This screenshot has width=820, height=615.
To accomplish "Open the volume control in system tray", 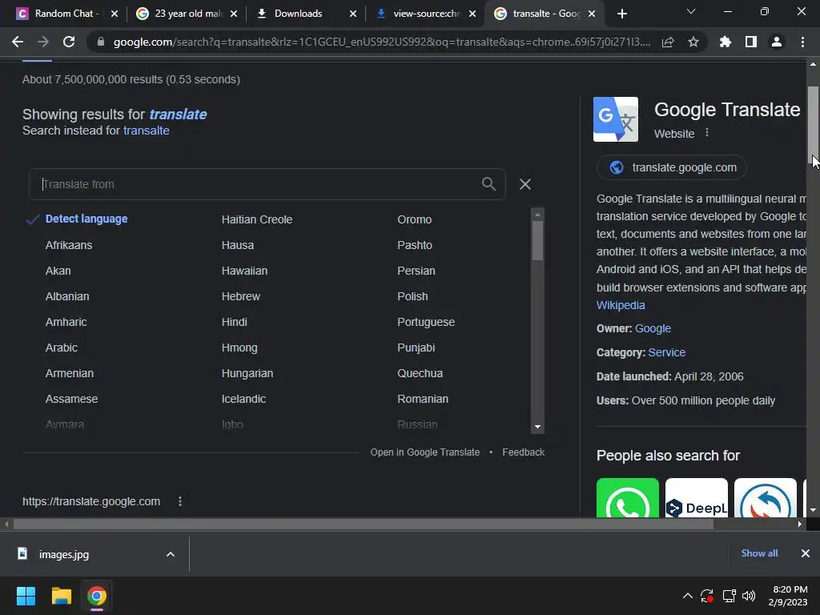I will (x=749, y=596).
